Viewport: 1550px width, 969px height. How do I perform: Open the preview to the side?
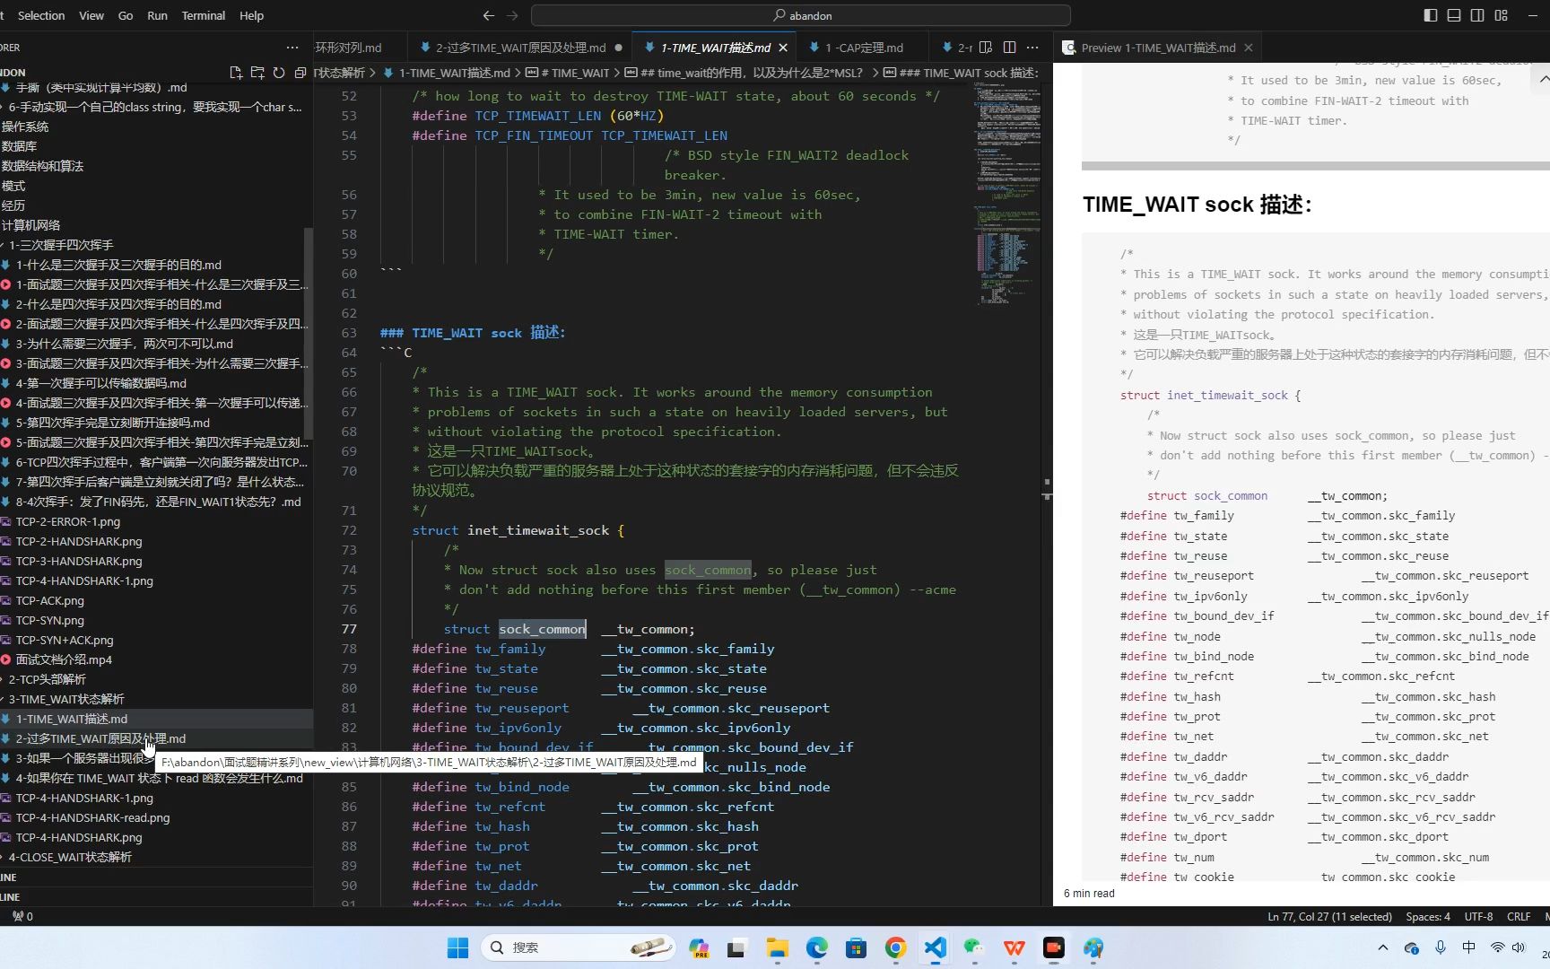[986, 48]
